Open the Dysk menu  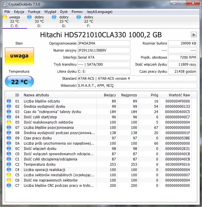click(x=64, y=12)
